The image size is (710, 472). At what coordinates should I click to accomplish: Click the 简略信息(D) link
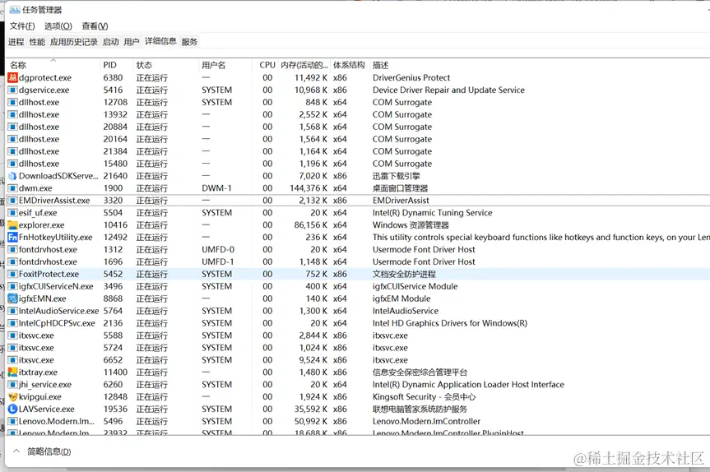pyautogui.click(x=49, y=451)
